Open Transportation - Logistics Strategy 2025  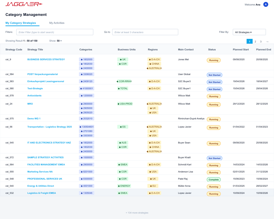[50, 127]
